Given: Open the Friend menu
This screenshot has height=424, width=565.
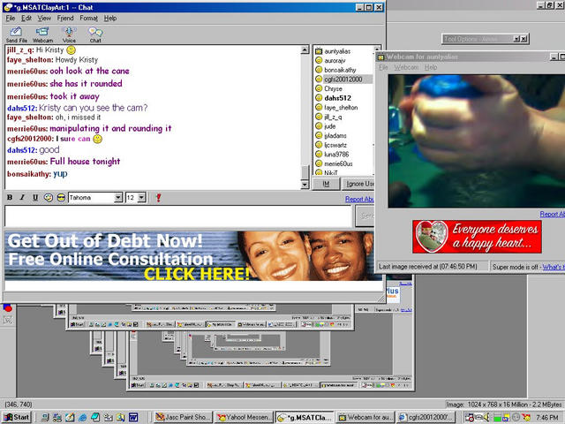Looking at the screenshot, I should [65, 18].
